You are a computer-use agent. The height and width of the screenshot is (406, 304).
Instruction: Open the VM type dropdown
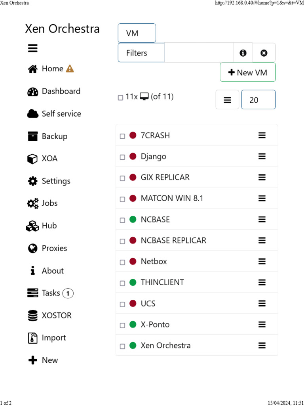tap(137, 33)
